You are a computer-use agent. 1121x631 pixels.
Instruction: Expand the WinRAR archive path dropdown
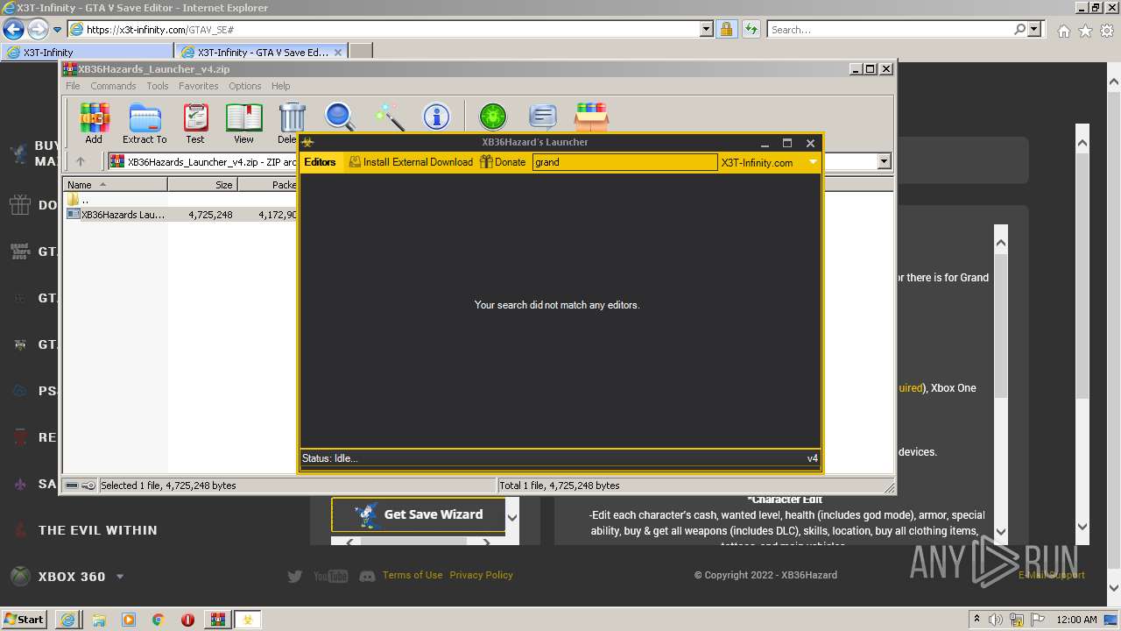click(x=884, y=161)
